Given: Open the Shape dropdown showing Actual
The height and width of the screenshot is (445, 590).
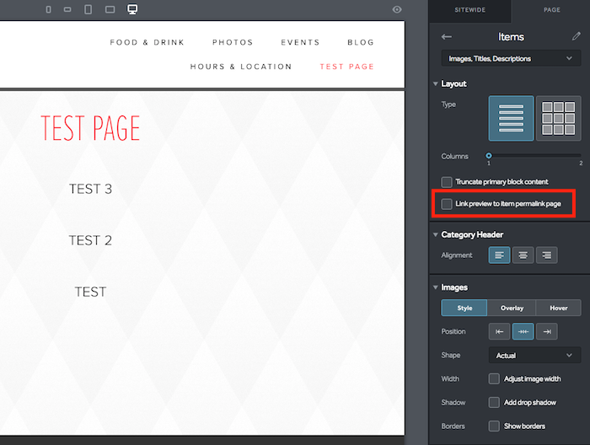Looking at the screenshot, I should pyautogui.click(x=534, y=355).
